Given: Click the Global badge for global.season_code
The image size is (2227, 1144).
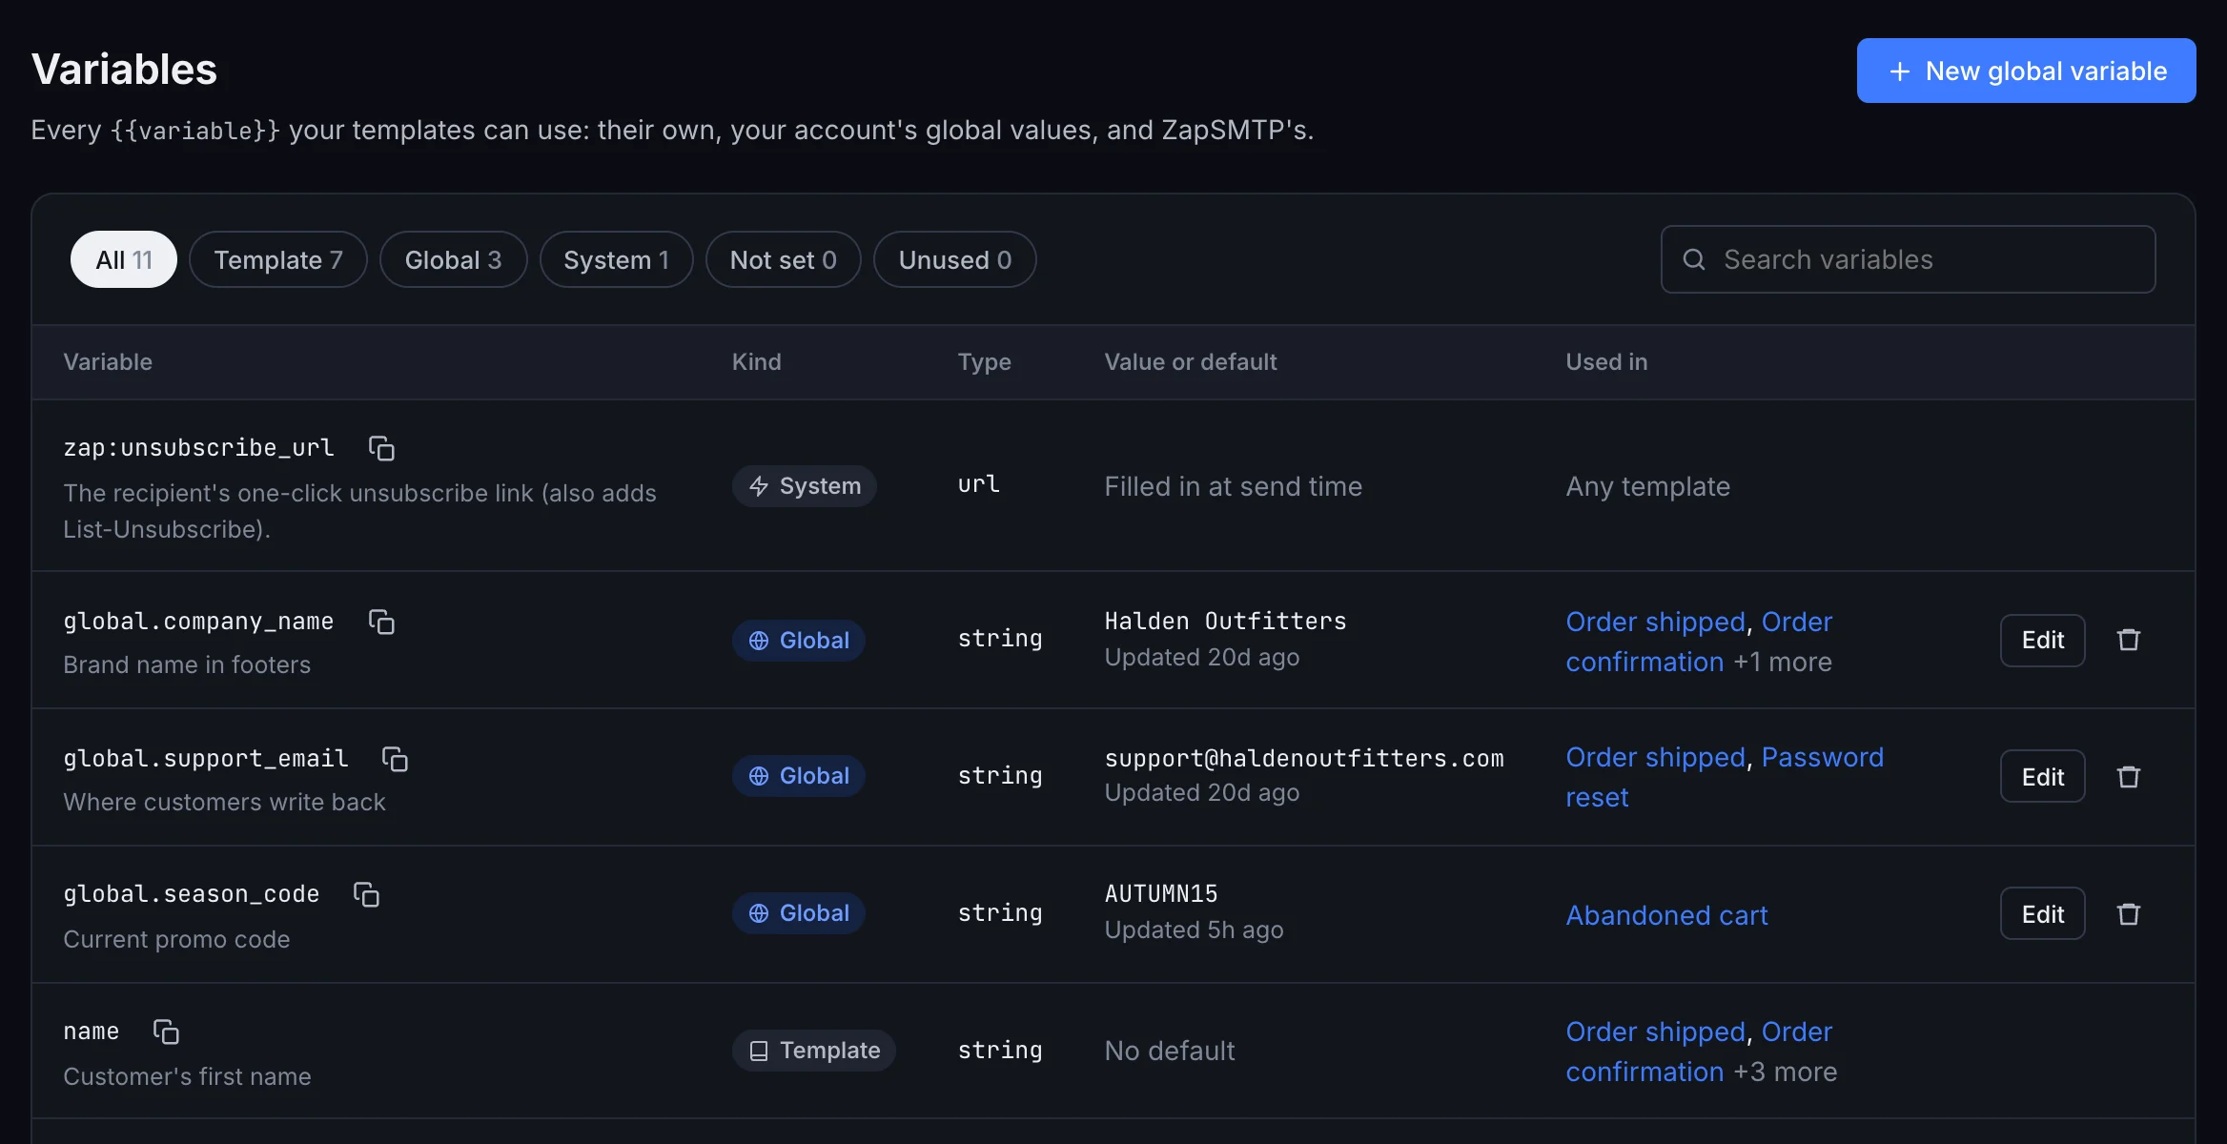Looking at the screenshot, I should 799,913.
